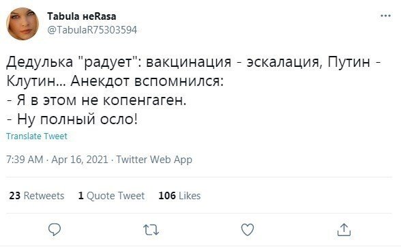View the 1 Quote Tweet list
The height and width of the screenshot is (247, 401).
(111, 196)
